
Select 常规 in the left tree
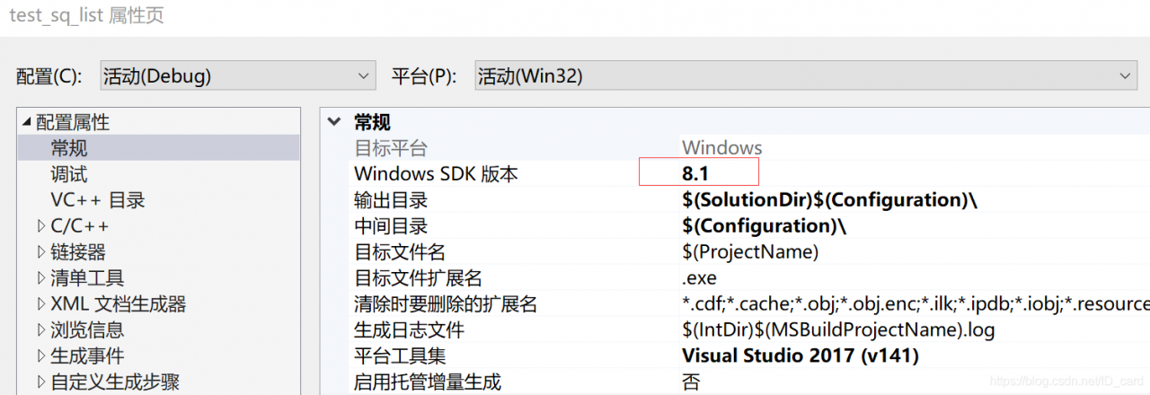pyautogui.click(x=69, y=148)
